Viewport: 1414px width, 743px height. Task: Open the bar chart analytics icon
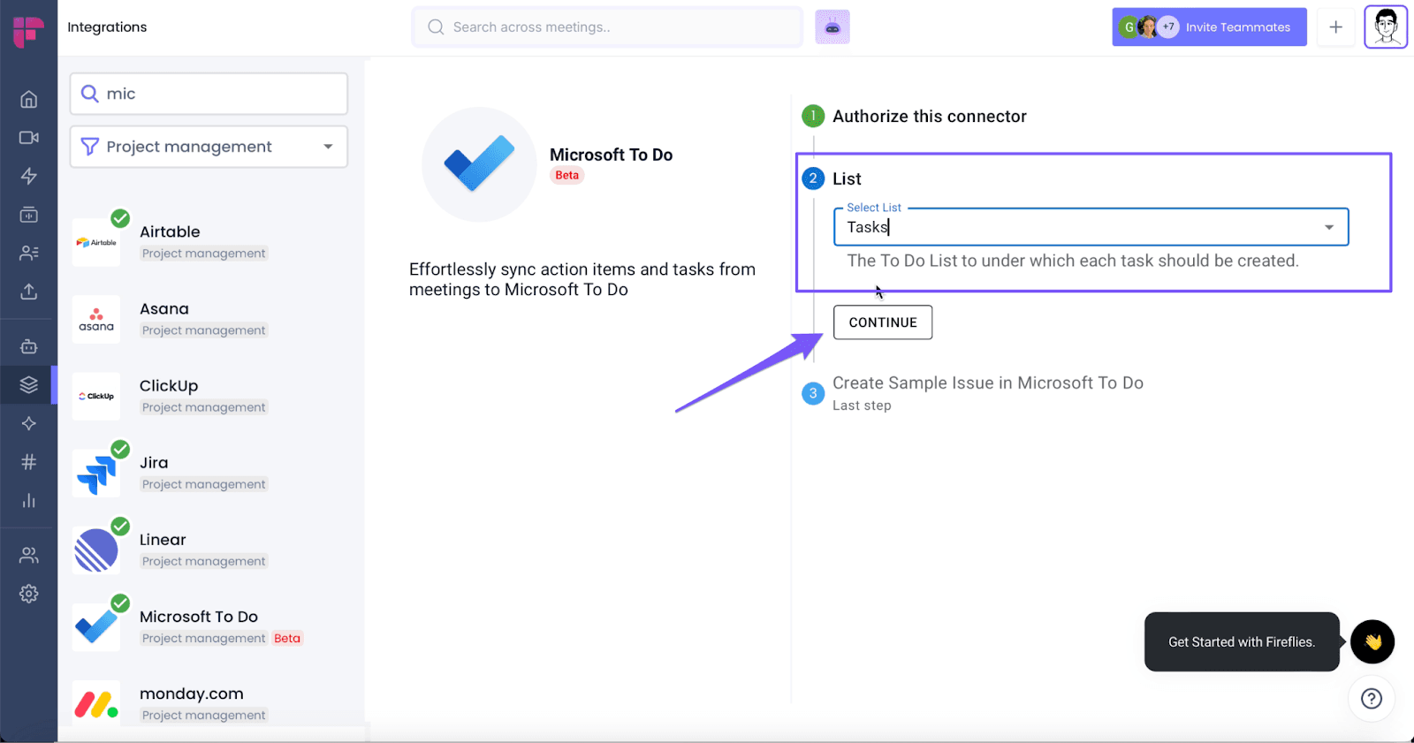[x=29, y=501]
